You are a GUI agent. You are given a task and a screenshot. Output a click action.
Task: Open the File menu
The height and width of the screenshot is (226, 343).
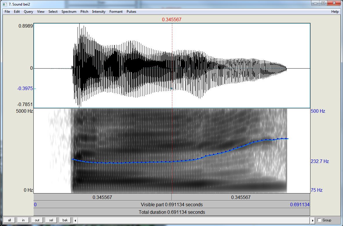[7, 12]
